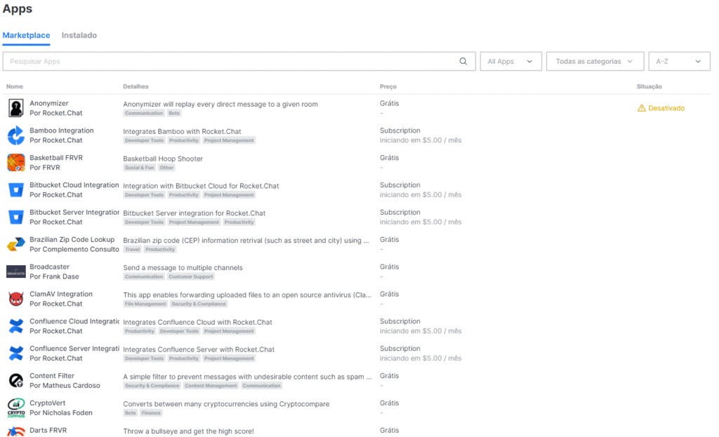Click the Situação column header
This screenshot has height=437, width=719.
coord(649,86)
